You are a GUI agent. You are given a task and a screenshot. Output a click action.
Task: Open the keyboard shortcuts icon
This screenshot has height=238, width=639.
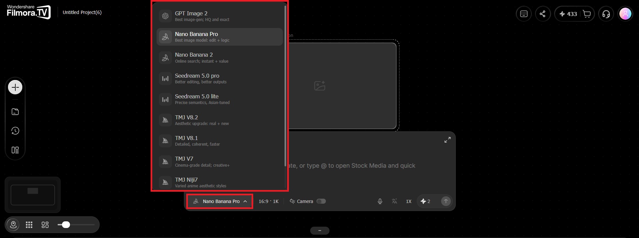[x=524, y=14]
